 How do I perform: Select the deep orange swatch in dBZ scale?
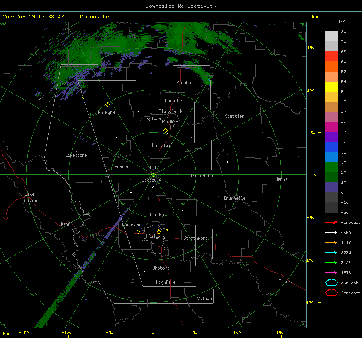click(331, 66)
